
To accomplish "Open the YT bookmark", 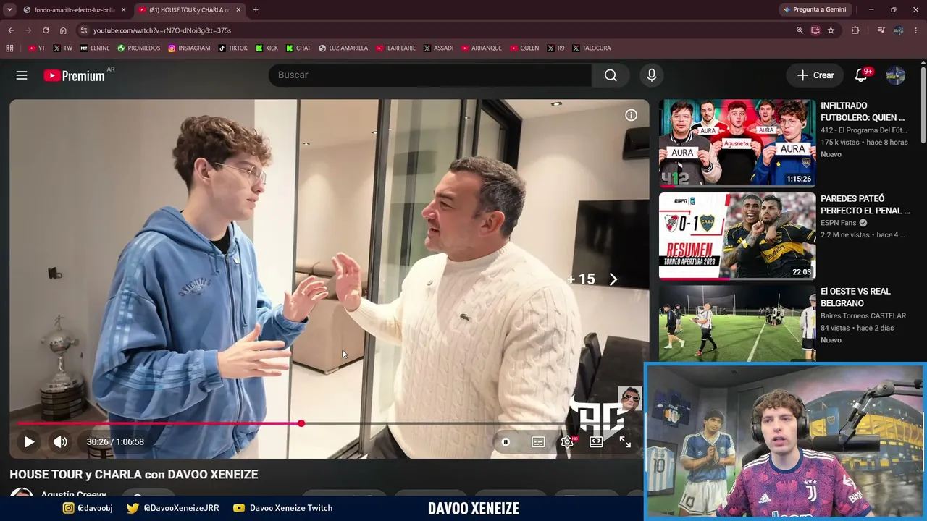I will (36, 48).
